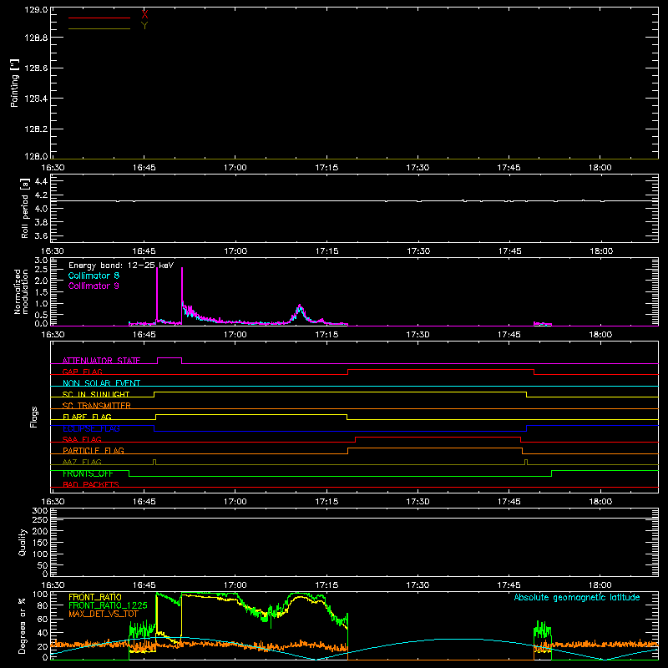Screen dimensions: 668x668
Task: Click the 4.4 roll period tick
Action: (41, 181)
